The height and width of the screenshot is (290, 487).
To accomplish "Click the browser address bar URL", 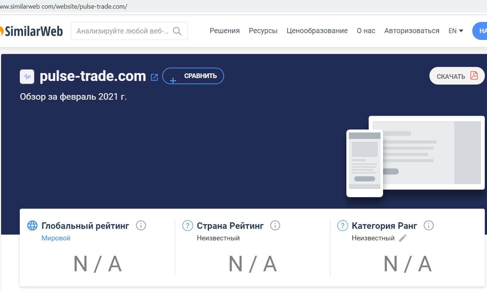I will point(64,6).
